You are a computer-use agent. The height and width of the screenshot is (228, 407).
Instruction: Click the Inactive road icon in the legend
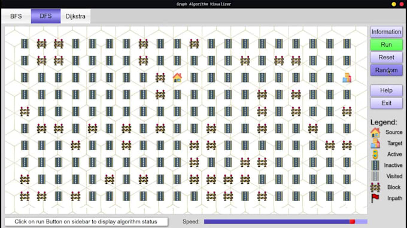(375, 165)
